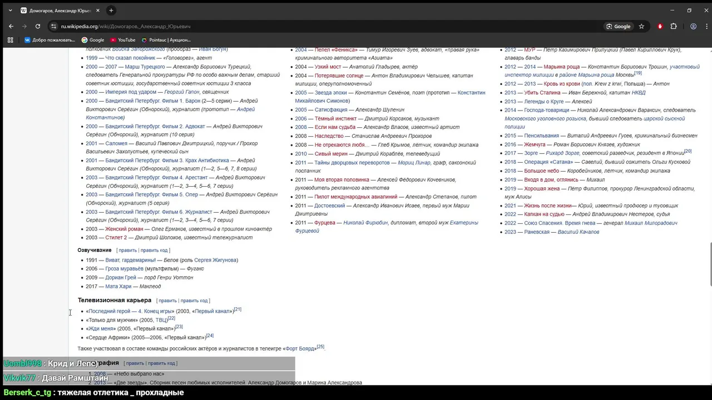This screenshot has width=712, height=400.
Task: Open 'Пепел «Феникса»' link
Action: click(336, 49)
